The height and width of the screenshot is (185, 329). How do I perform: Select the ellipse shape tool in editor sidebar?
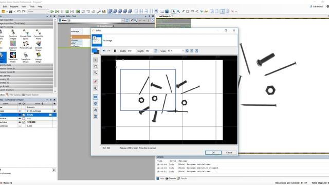point(96,103)
